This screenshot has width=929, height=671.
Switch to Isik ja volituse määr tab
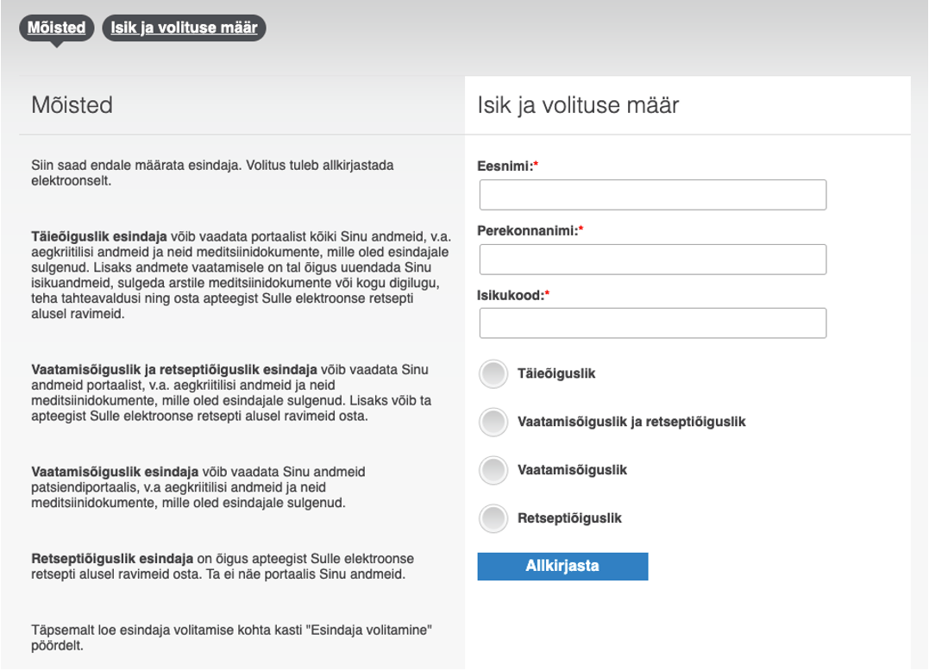coord(184,28)
